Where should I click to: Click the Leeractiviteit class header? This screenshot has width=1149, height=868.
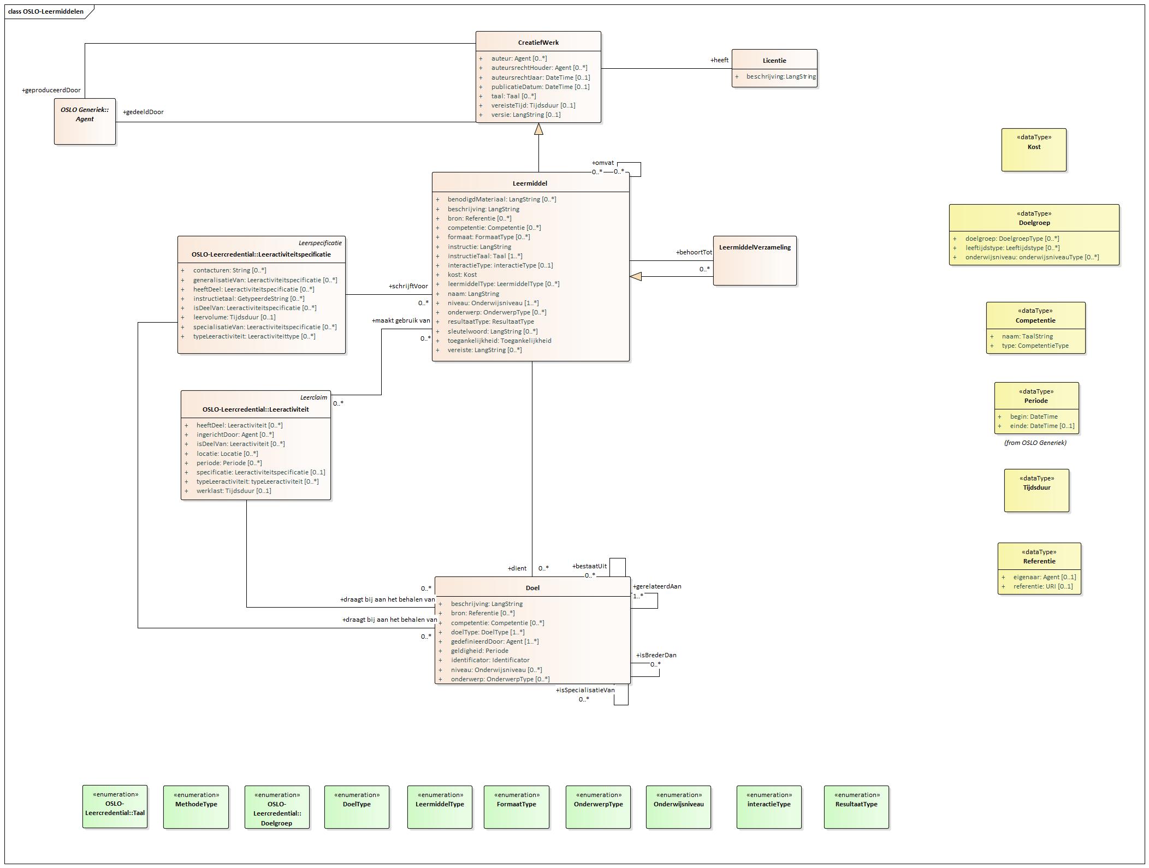point(255,409)
